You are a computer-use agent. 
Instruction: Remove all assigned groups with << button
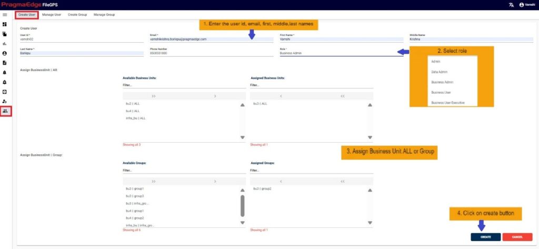342,181
